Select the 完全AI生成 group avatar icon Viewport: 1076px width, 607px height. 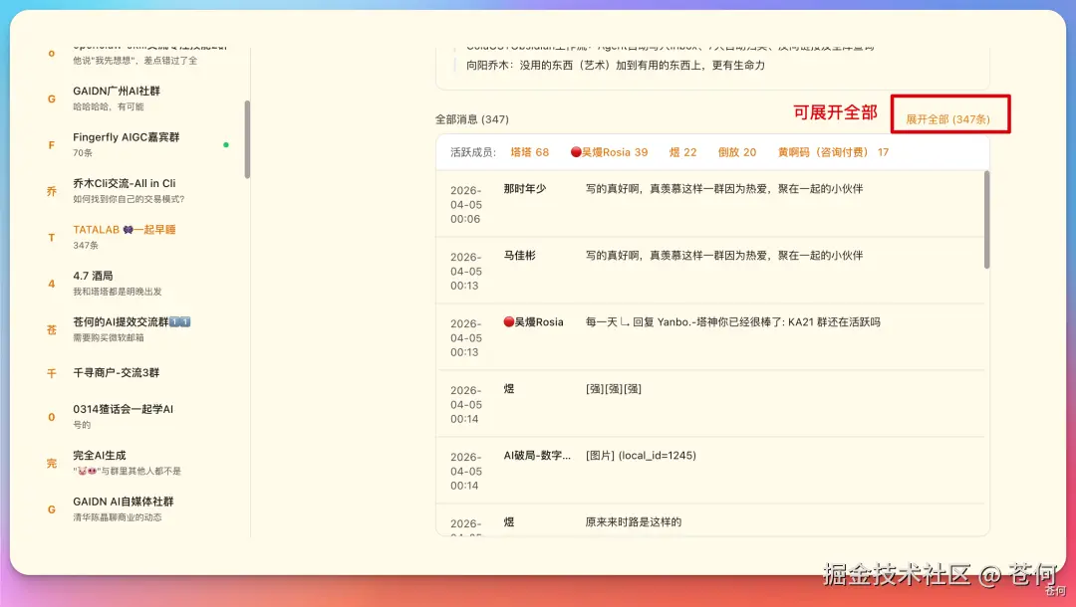click(x=51, y=463)
